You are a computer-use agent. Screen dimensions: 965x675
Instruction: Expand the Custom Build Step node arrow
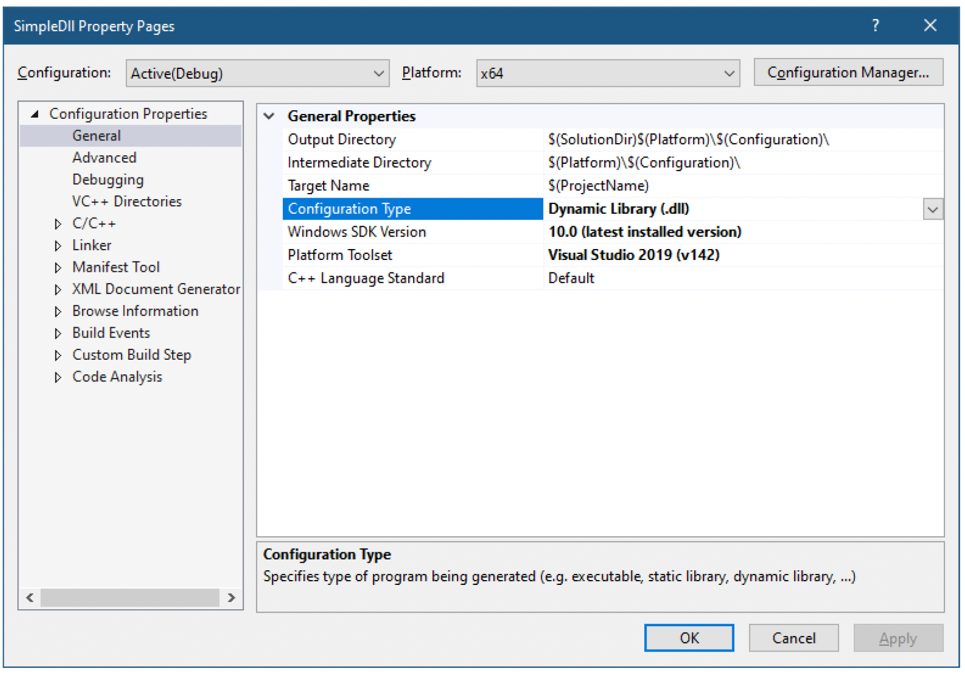coord(58,355)
